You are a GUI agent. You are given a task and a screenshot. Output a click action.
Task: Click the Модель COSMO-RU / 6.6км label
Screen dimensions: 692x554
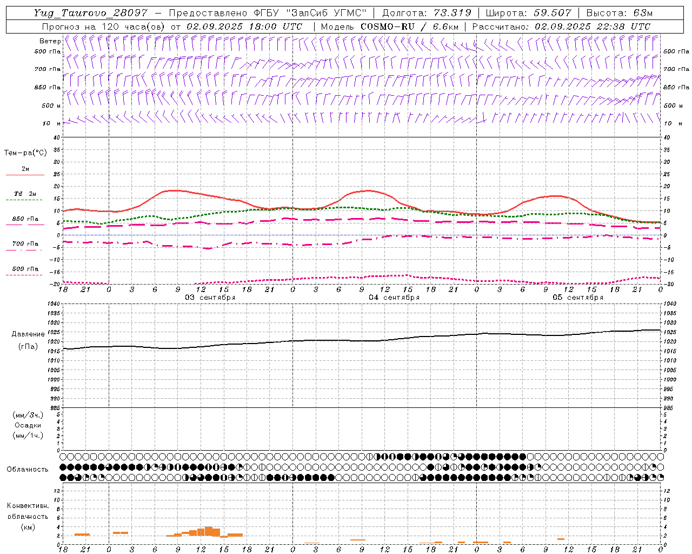[390, 27]
